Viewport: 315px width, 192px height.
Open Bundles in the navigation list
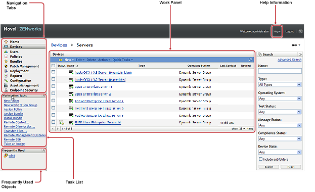[x=16, y=62]
